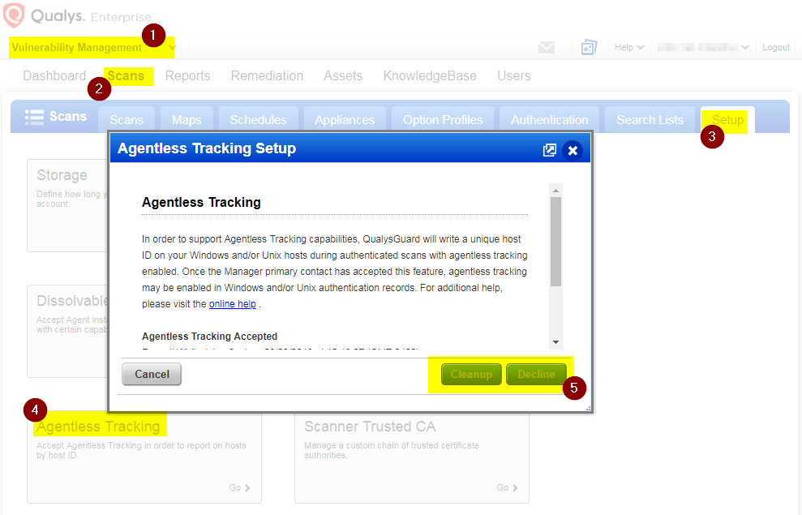Open the Scans main menu item
This screenshot has height=515, width=802.
coord(126,75)
